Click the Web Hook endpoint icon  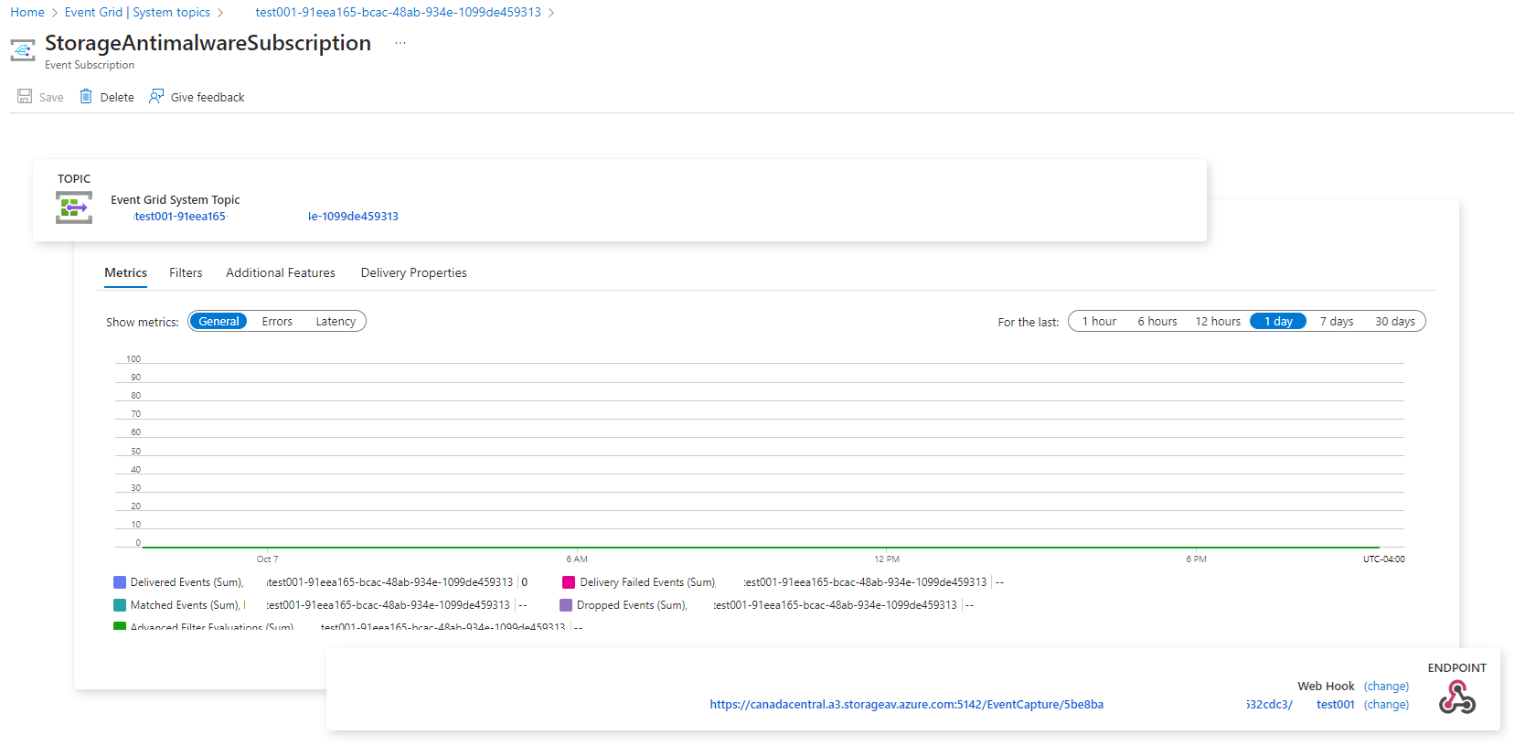click(x=1457, y=697)
